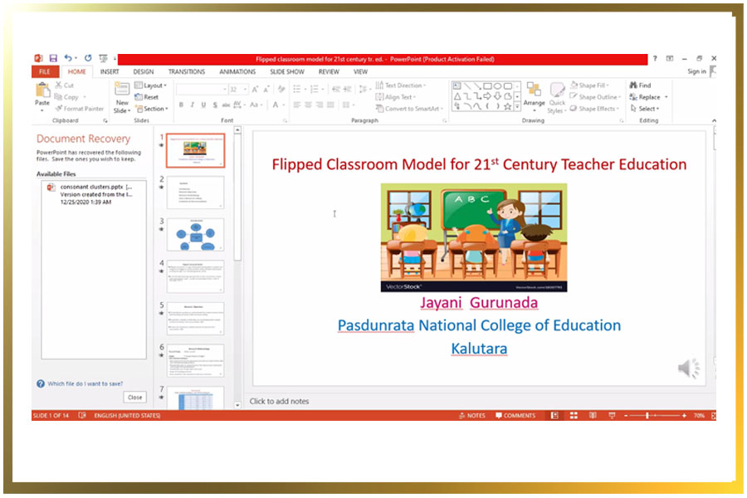Toggle Strikethrough formatting
This screenshot has width=747, height=498.
(x=226, y=105)
